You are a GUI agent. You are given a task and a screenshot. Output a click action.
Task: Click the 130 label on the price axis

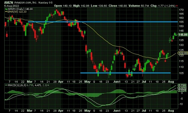[181, 45]
